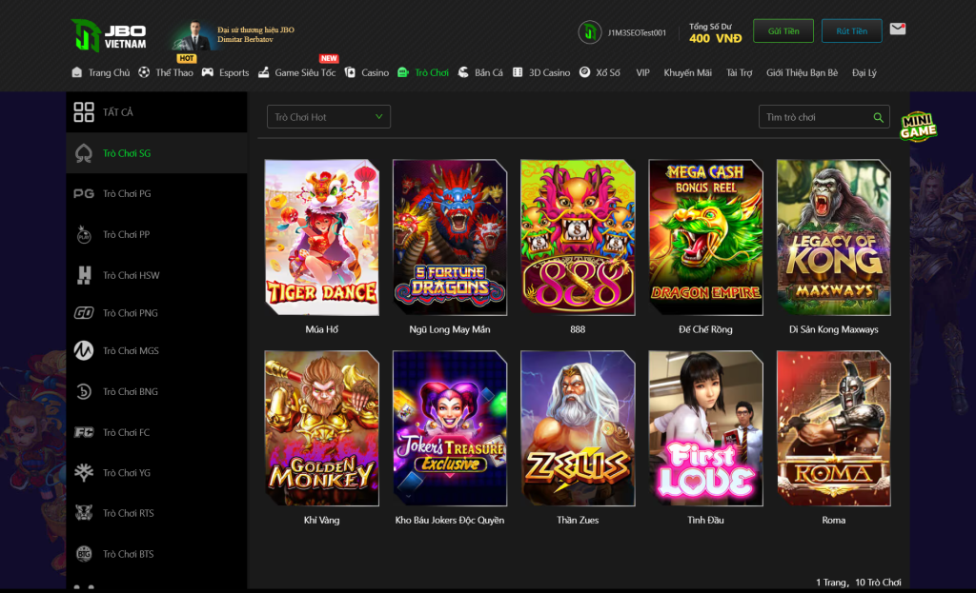Click the 1 Trang, 10 Trò Chơi text

(859, 583)
